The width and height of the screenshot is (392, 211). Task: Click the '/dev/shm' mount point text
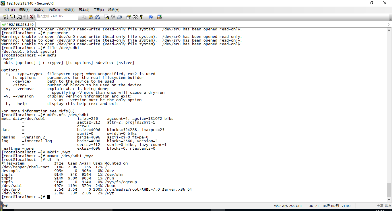tap(114, 175)
